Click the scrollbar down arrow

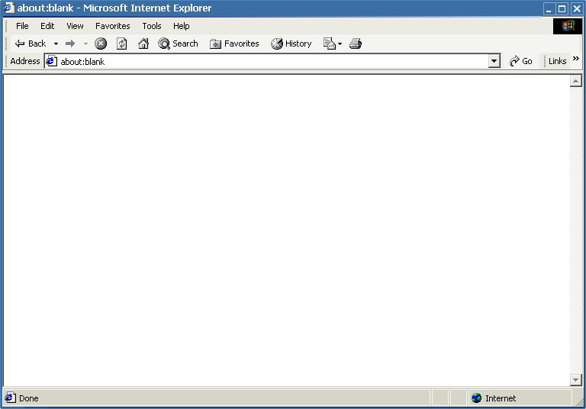pyautogui.click(x=576, y=380)
